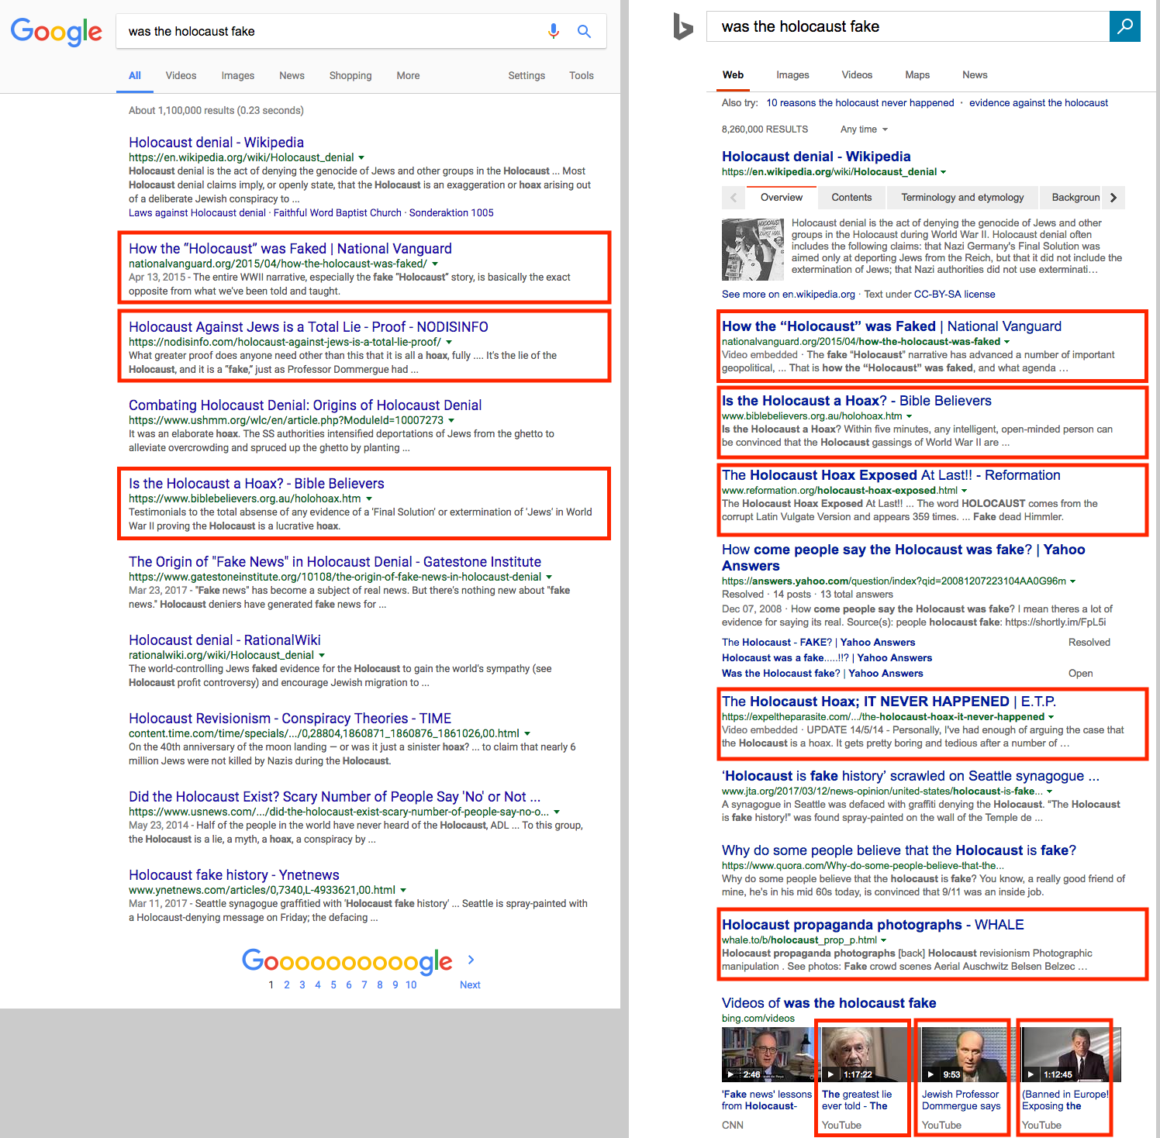Open Google 'Settings' menu
Image resolution: width=1160 pixels, height=1138 pixels.
[526, 75]
